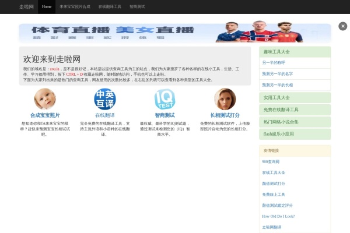Screen dimensions: 350x233
Task: Open the 在线翻译 heading link
Action: coord(104,115)
